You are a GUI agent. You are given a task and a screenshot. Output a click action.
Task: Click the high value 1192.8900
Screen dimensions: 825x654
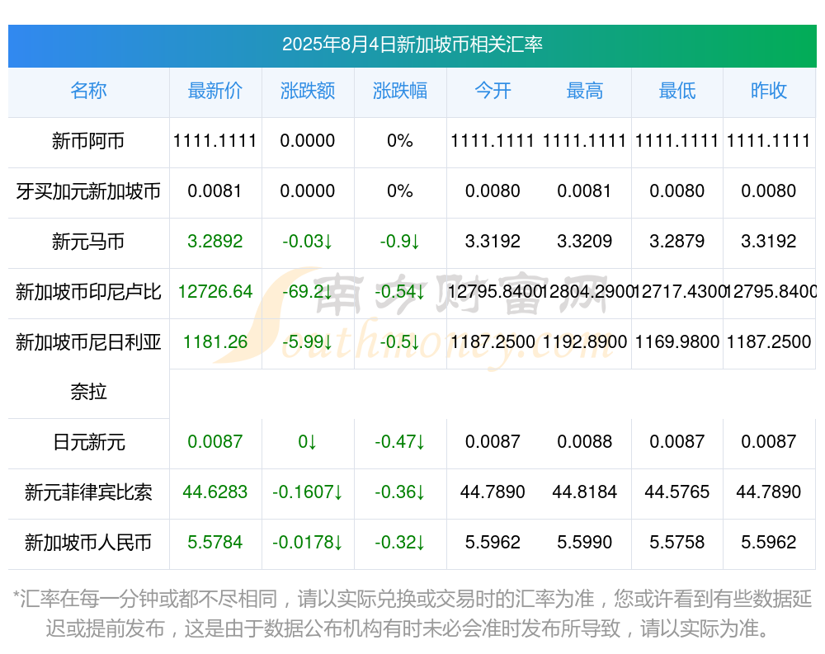(585, 342)
